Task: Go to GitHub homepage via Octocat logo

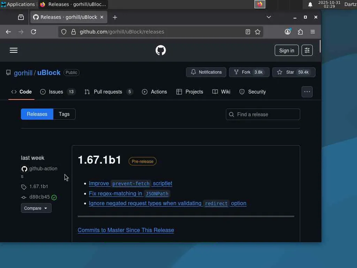Action: pos(160,50)
